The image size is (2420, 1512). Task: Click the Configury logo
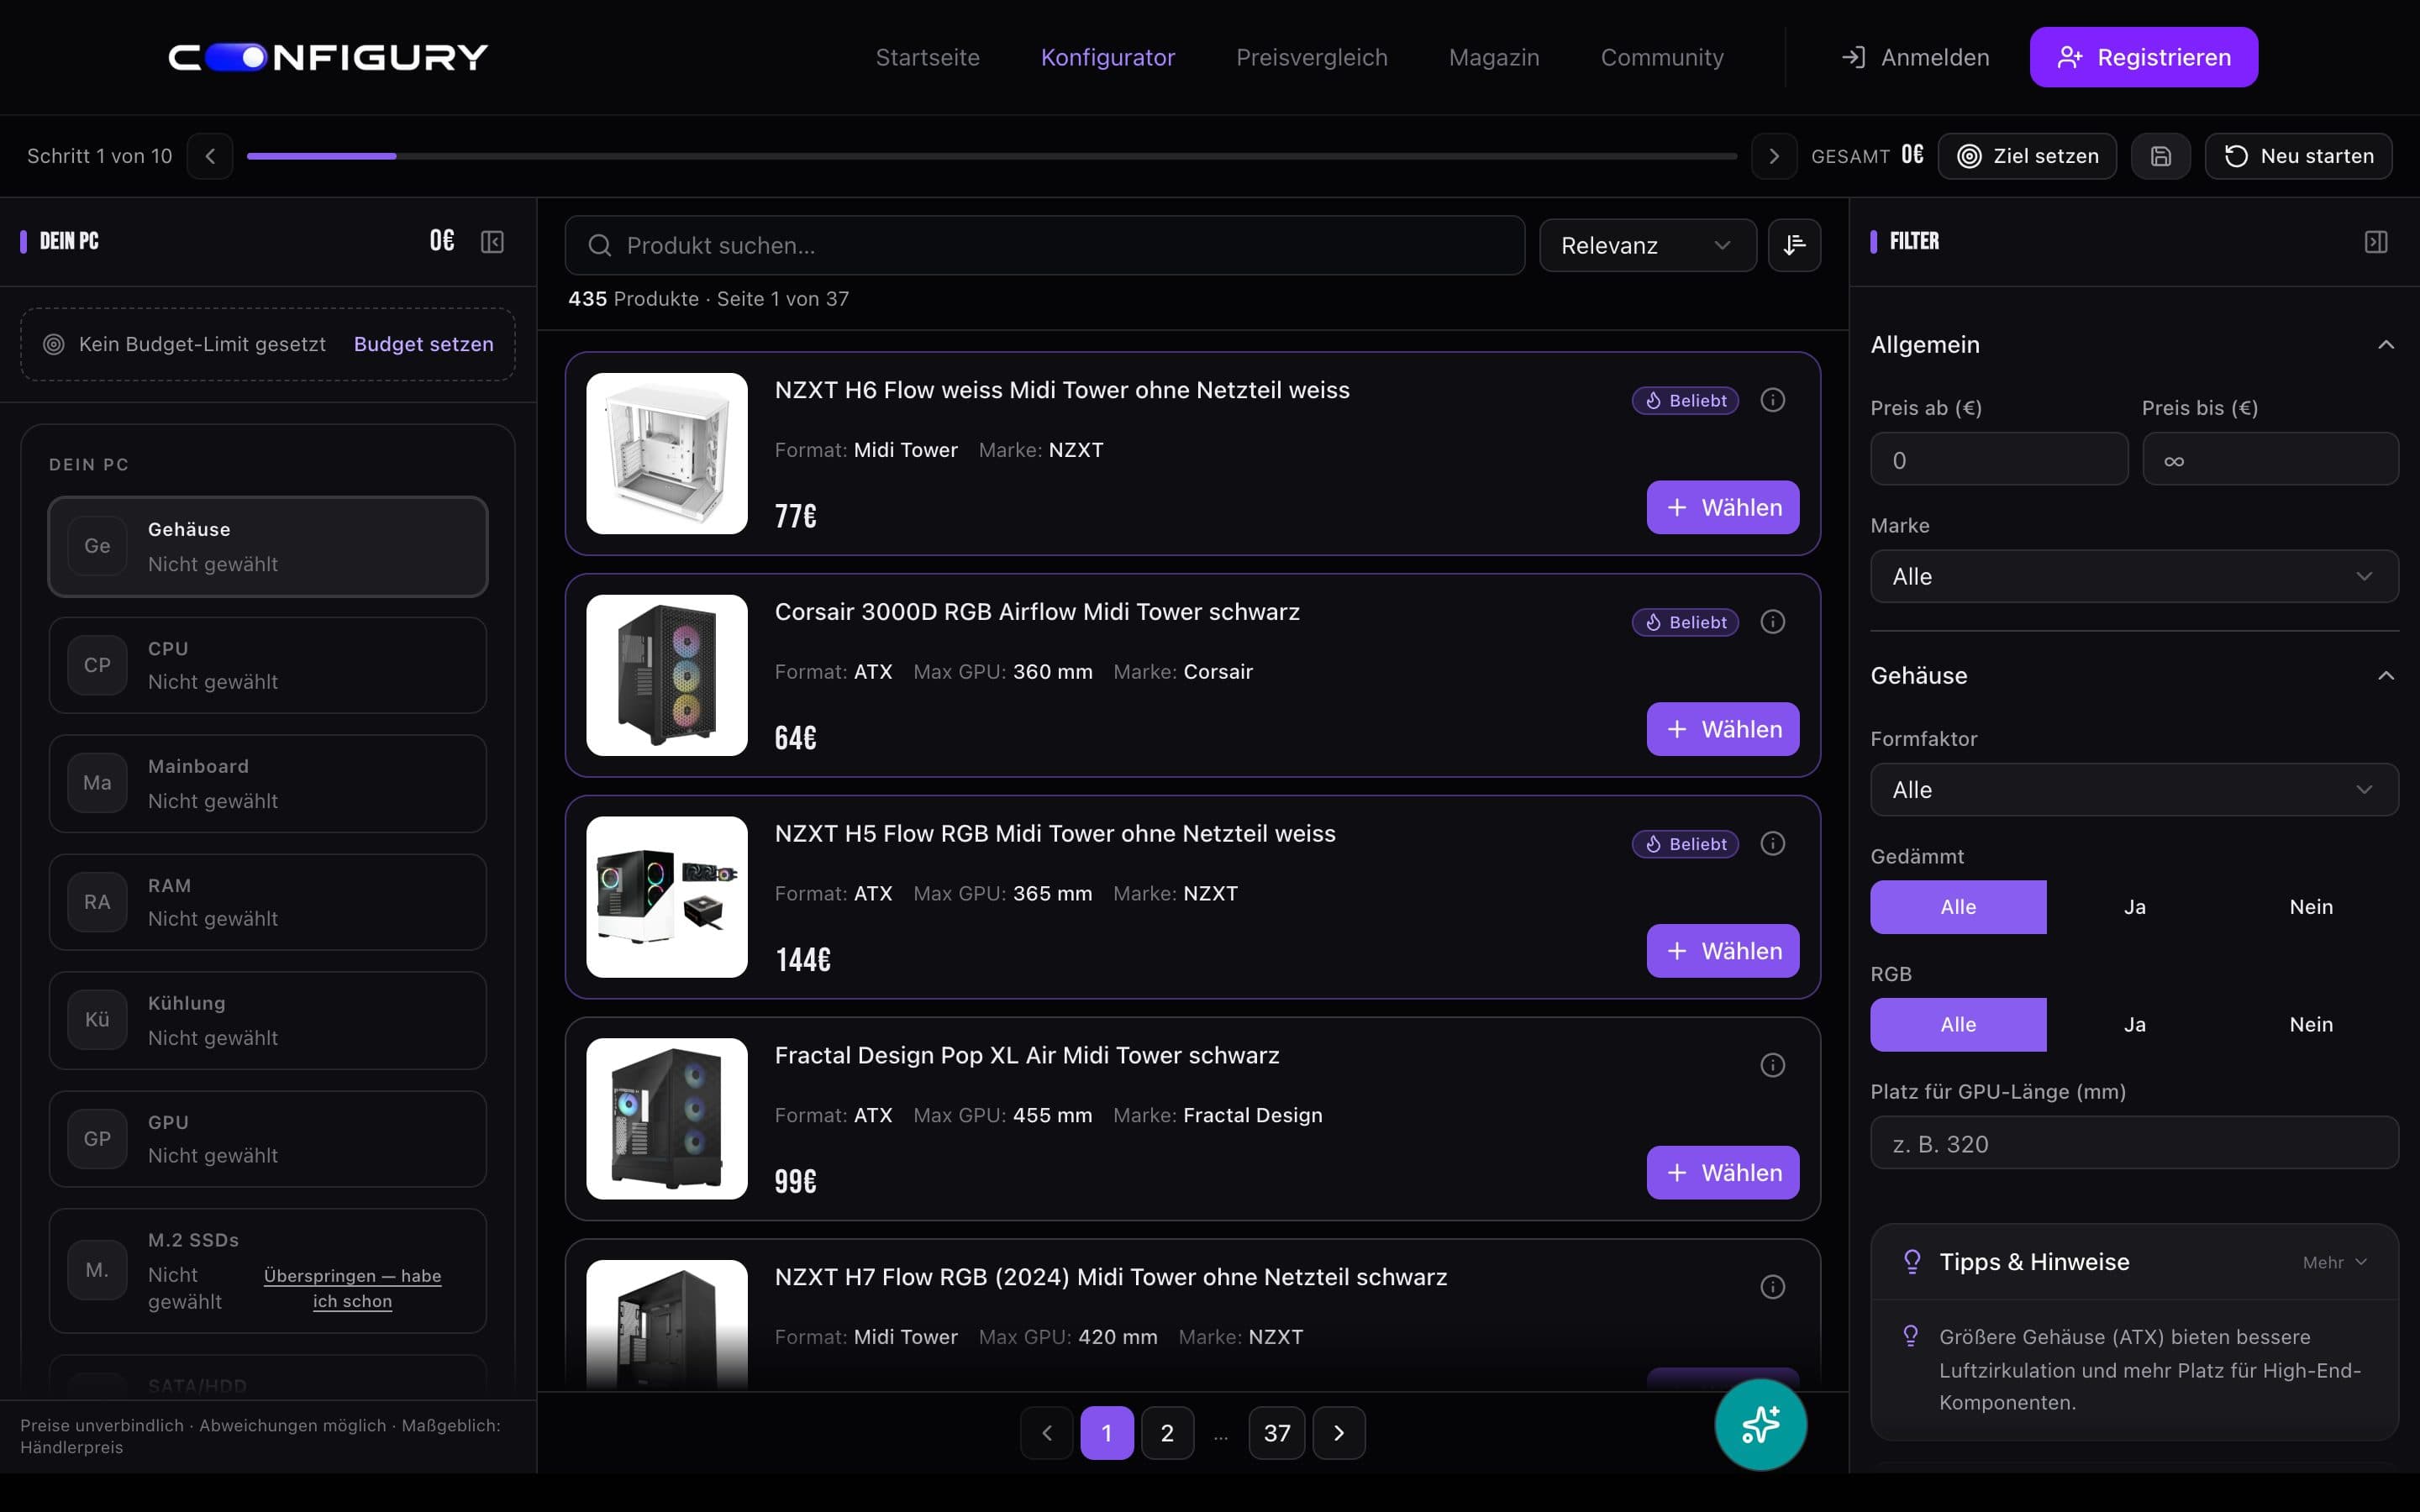coord(328,57)
